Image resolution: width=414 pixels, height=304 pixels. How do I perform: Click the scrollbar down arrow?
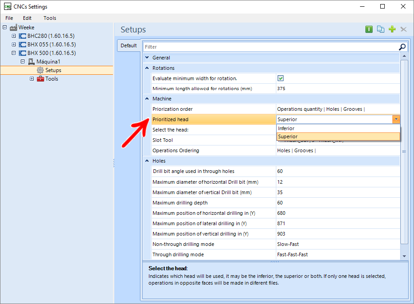coord(404,256)
